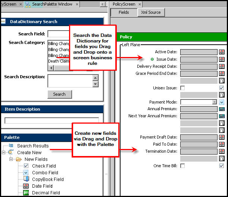Screen dimensions: 228x197
Task: Click Check Field icon in Palette
Action: click(26, 166)
